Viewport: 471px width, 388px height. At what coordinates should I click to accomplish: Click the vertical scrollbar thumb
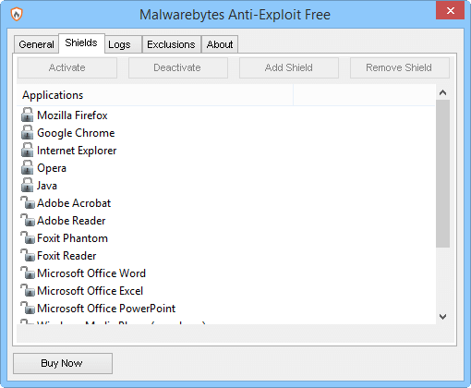tap(443, 174)
